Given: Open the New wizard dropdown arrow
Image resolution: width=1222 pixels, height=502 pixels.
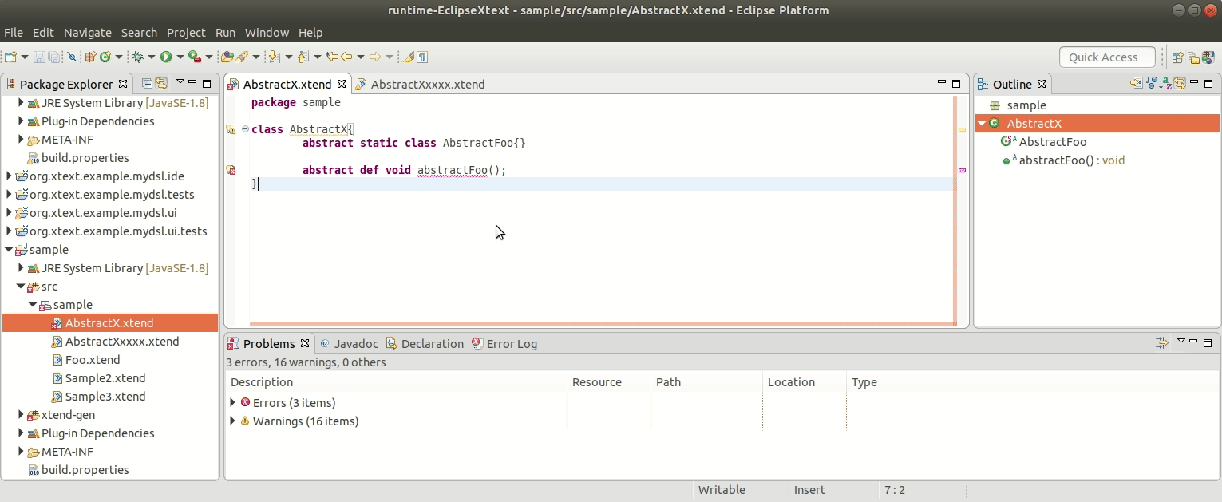Looking at the screenshot, I should pos(24,57).
